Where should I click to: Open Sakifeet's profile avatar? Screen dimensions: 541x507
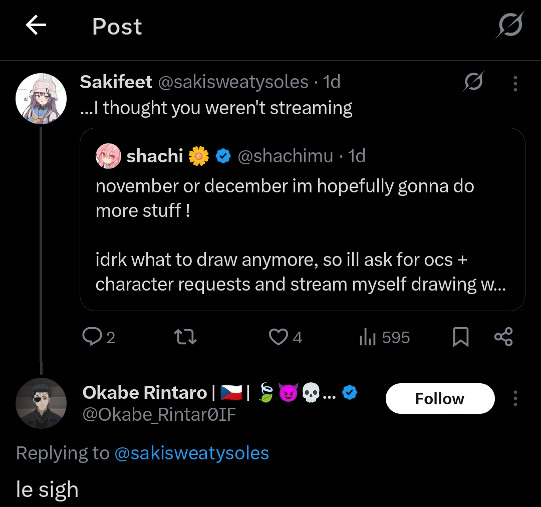[x=41, y=98]
